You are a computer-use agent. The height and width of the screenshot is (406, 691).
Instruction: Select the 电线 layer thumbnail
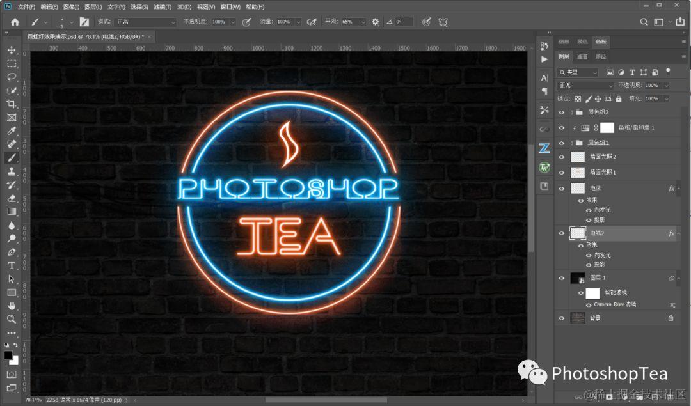[578, 189]
